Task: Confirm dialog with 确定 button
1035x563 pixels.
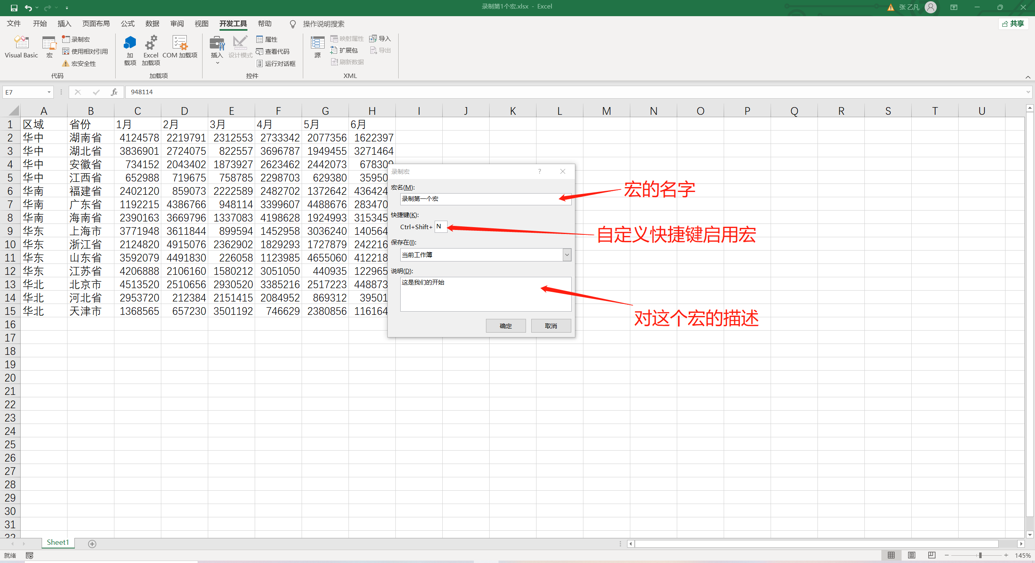Action: [x=505, y=326]
